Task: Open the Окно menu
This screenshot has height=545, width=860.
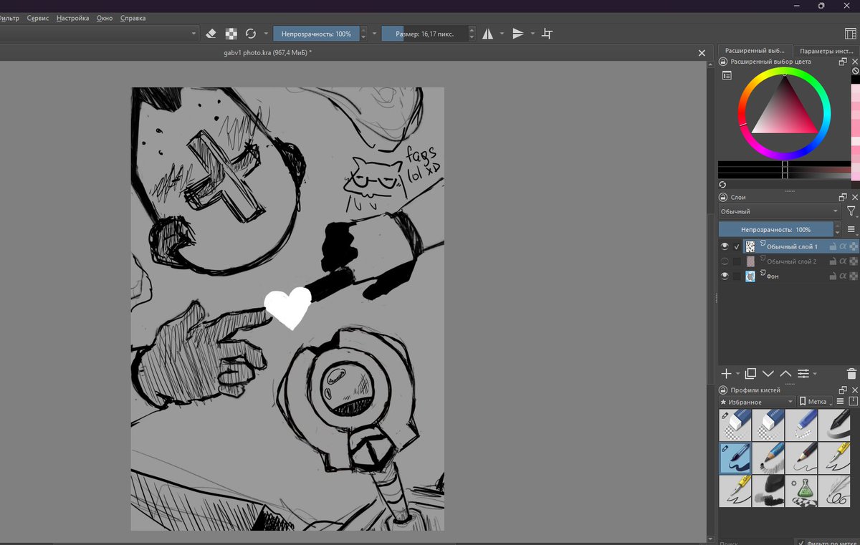Action: 105,18
